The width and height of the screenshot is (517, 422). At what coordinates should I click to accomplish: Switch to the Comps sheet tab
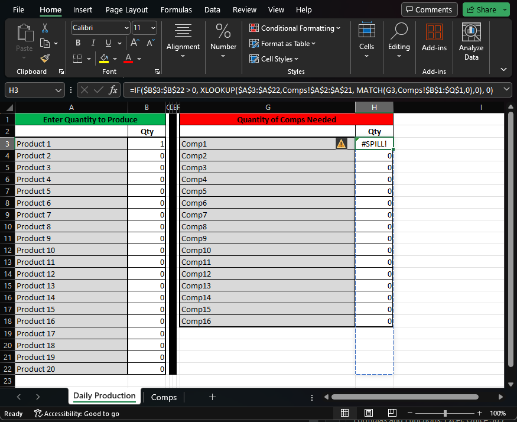pos(163,397)
